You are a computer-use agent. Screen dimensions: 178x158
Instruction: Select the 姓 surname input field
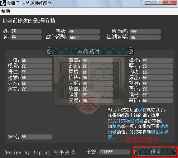[26, 32]
